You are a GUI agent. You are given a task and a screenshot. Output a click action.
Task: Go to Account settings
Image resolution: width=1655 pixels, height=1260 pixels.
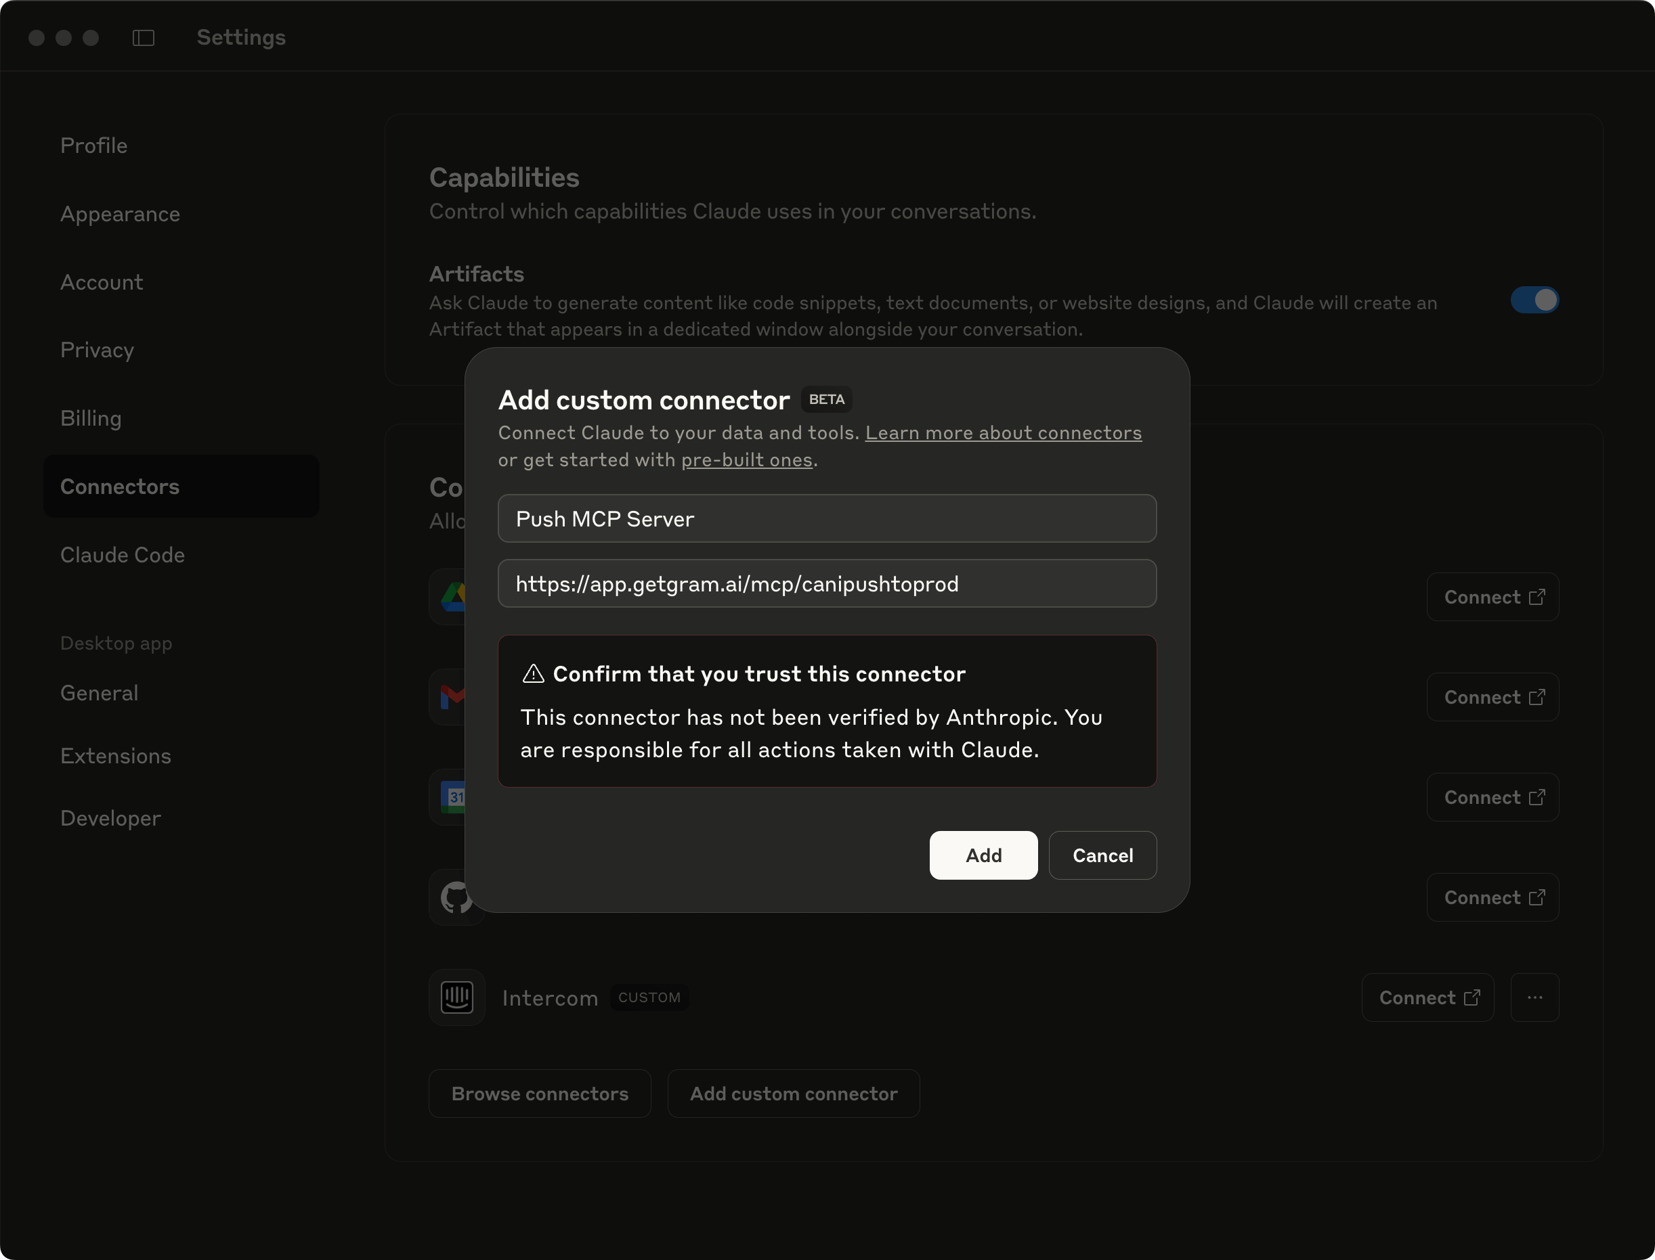coord(102,282)
